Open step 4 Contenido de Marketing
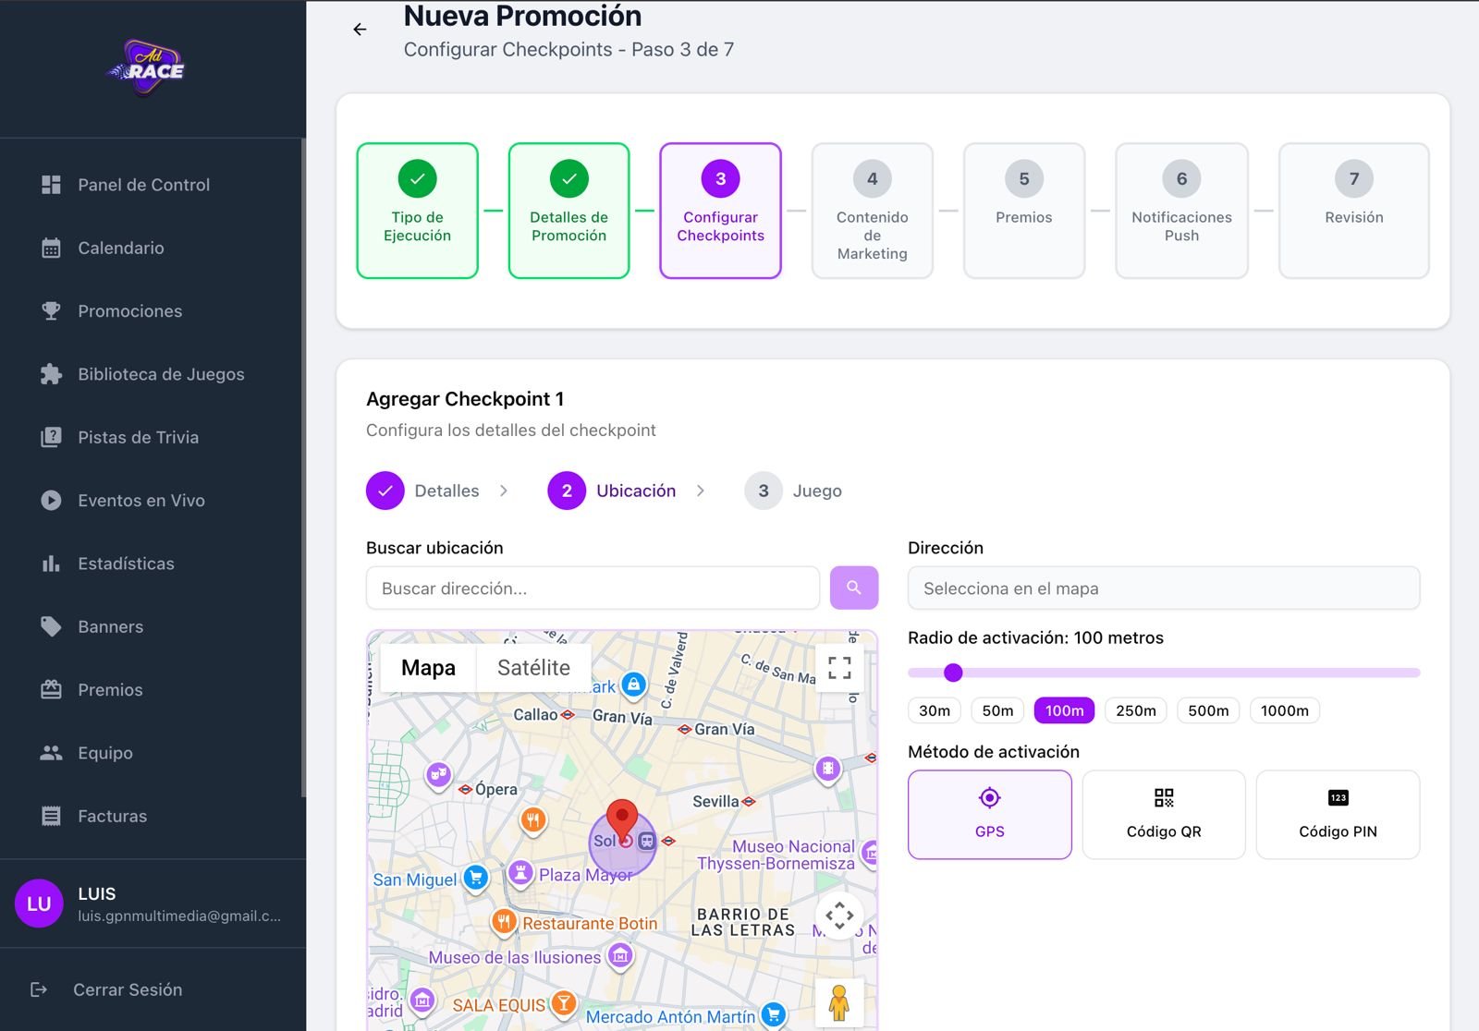The image size is (1479, 1031). pyautogui.click(x=872, y=211)
